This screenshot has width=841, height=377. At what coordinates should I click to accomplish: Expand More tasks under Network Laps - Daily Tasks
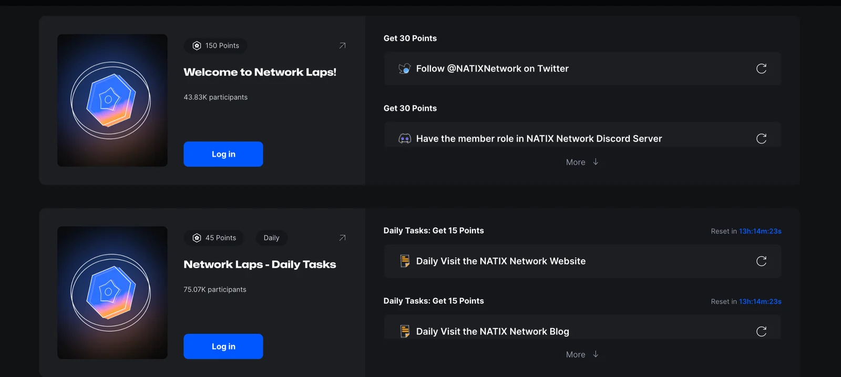pos(582,354)
